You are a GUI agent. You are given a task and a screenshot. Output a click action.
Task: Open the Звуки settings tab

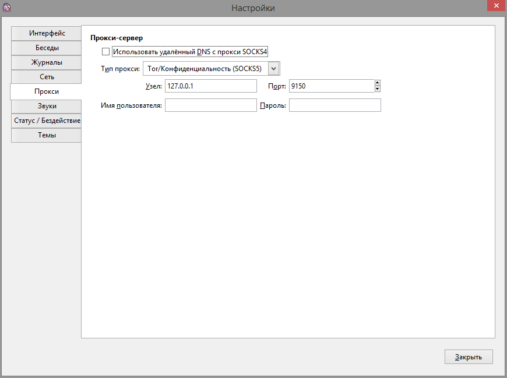pos(47,106)
